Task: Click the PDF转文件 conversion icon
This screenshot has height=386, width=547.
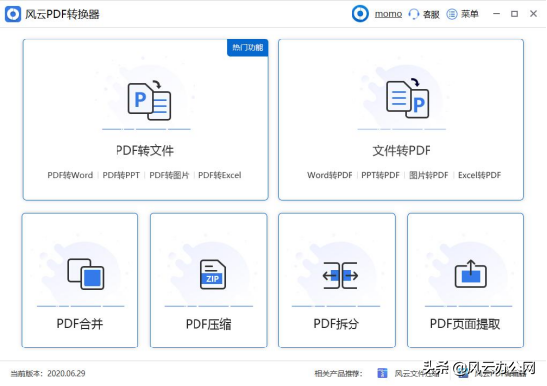Action: tap(149, 100)
